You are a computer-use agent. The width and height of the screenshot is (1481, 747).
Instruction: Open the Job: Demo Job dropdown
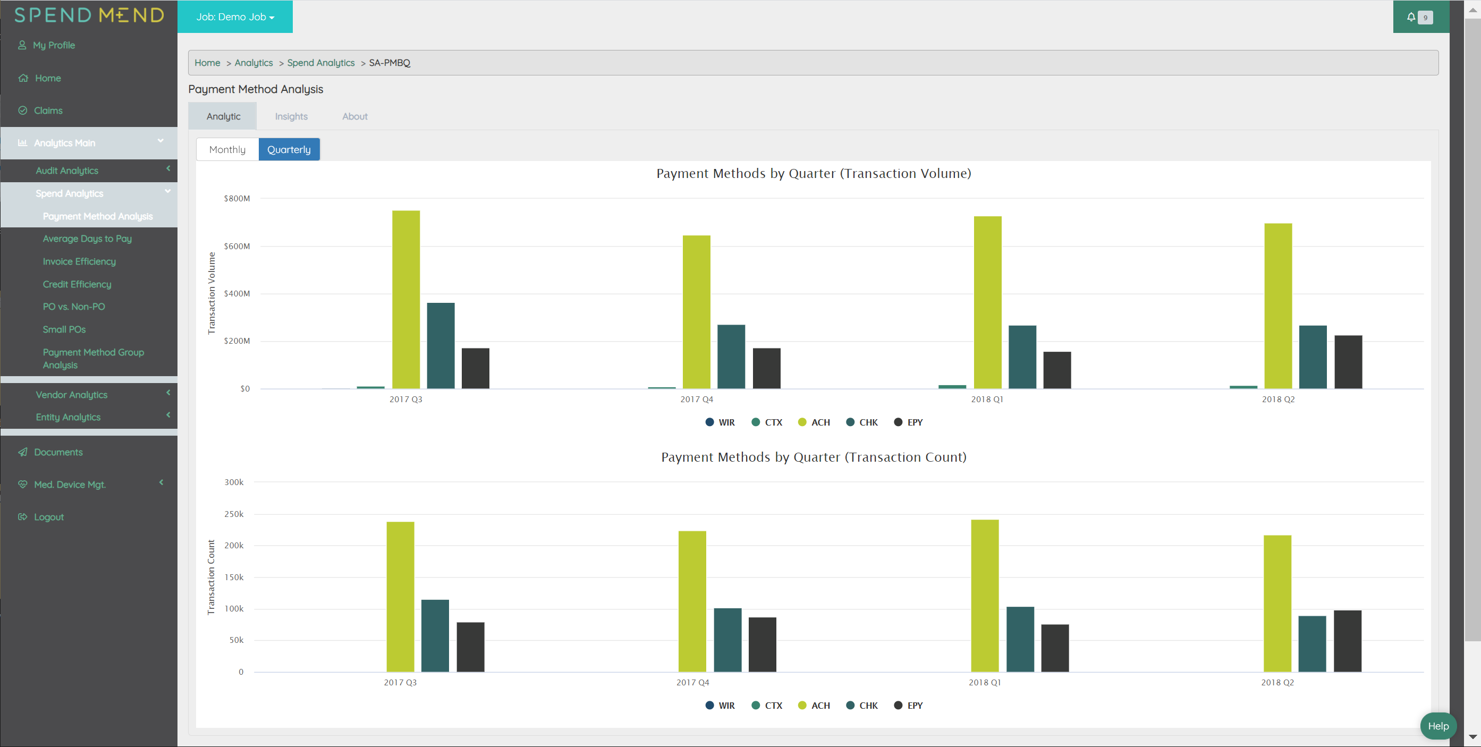235,16
